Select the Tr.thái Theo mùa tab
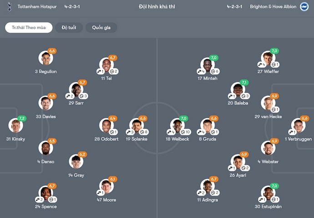Viewport: 314px width, 218px height. (29, 28)
